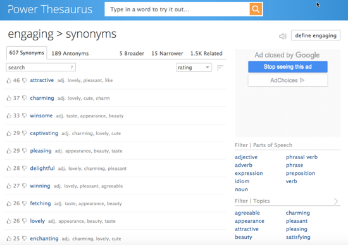
Task: Thumbs down the synonym winning
Action: point(25,186)
